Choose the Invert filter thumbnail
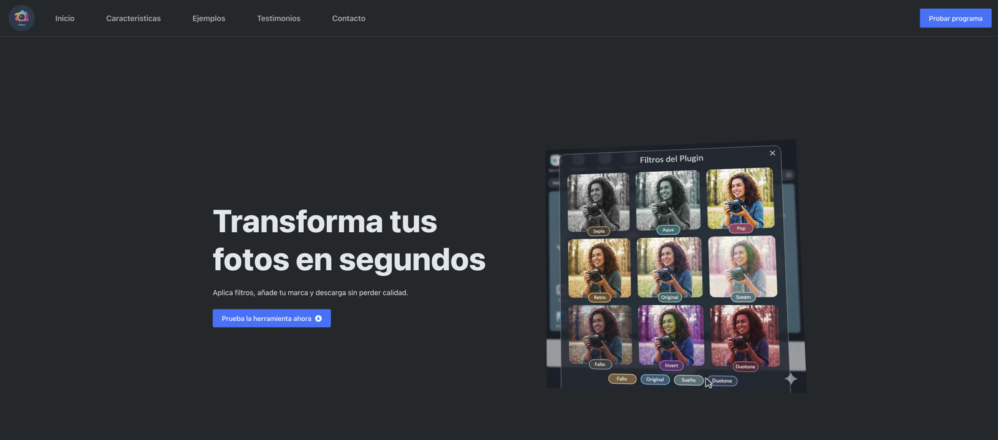 [x=671, y=335]
